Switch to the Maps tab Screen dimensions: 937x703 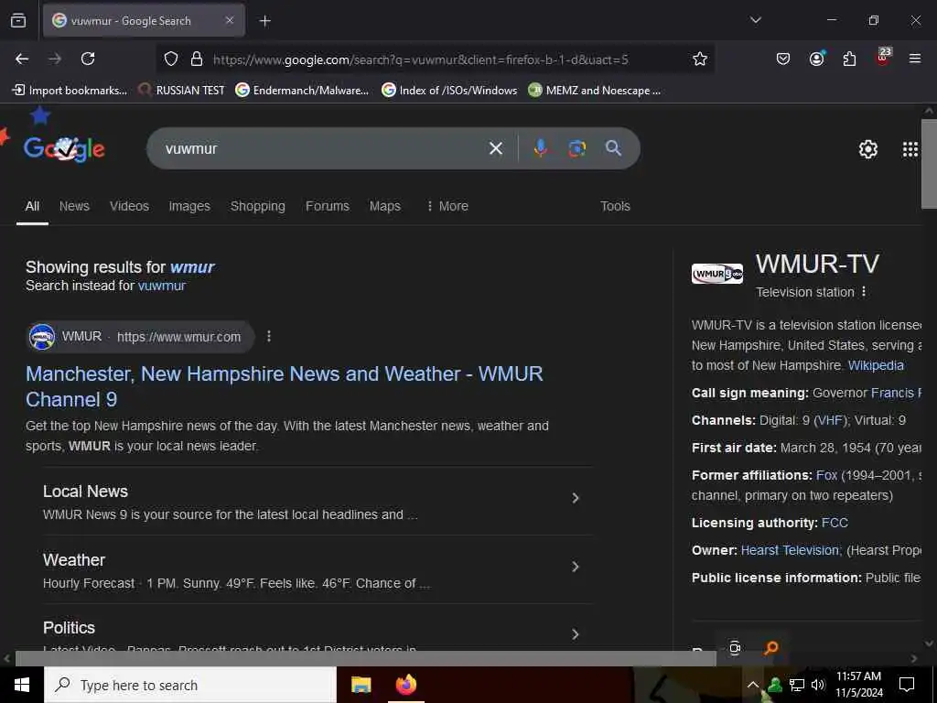pyautogui.click(x=385, y=206)
